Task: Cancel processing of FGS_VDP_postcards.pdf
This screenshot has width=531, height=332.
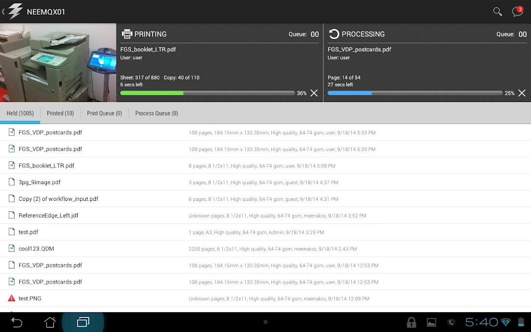Action: [522, 93]
